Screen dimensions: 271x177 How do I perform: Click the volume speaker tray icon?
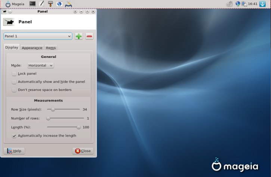(230, 4)
